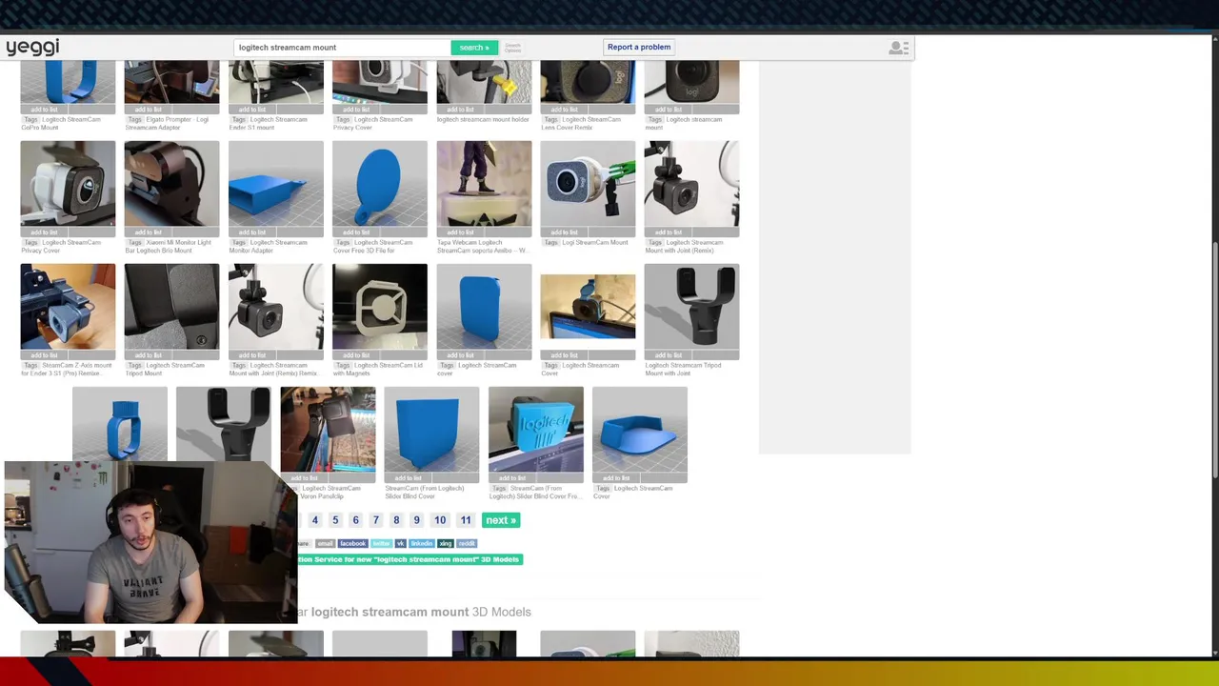1219x686 pixels.
Task: Open Tags for Elgato Prompter Streamcam Adaptor
Action: (x=134, y=120)
